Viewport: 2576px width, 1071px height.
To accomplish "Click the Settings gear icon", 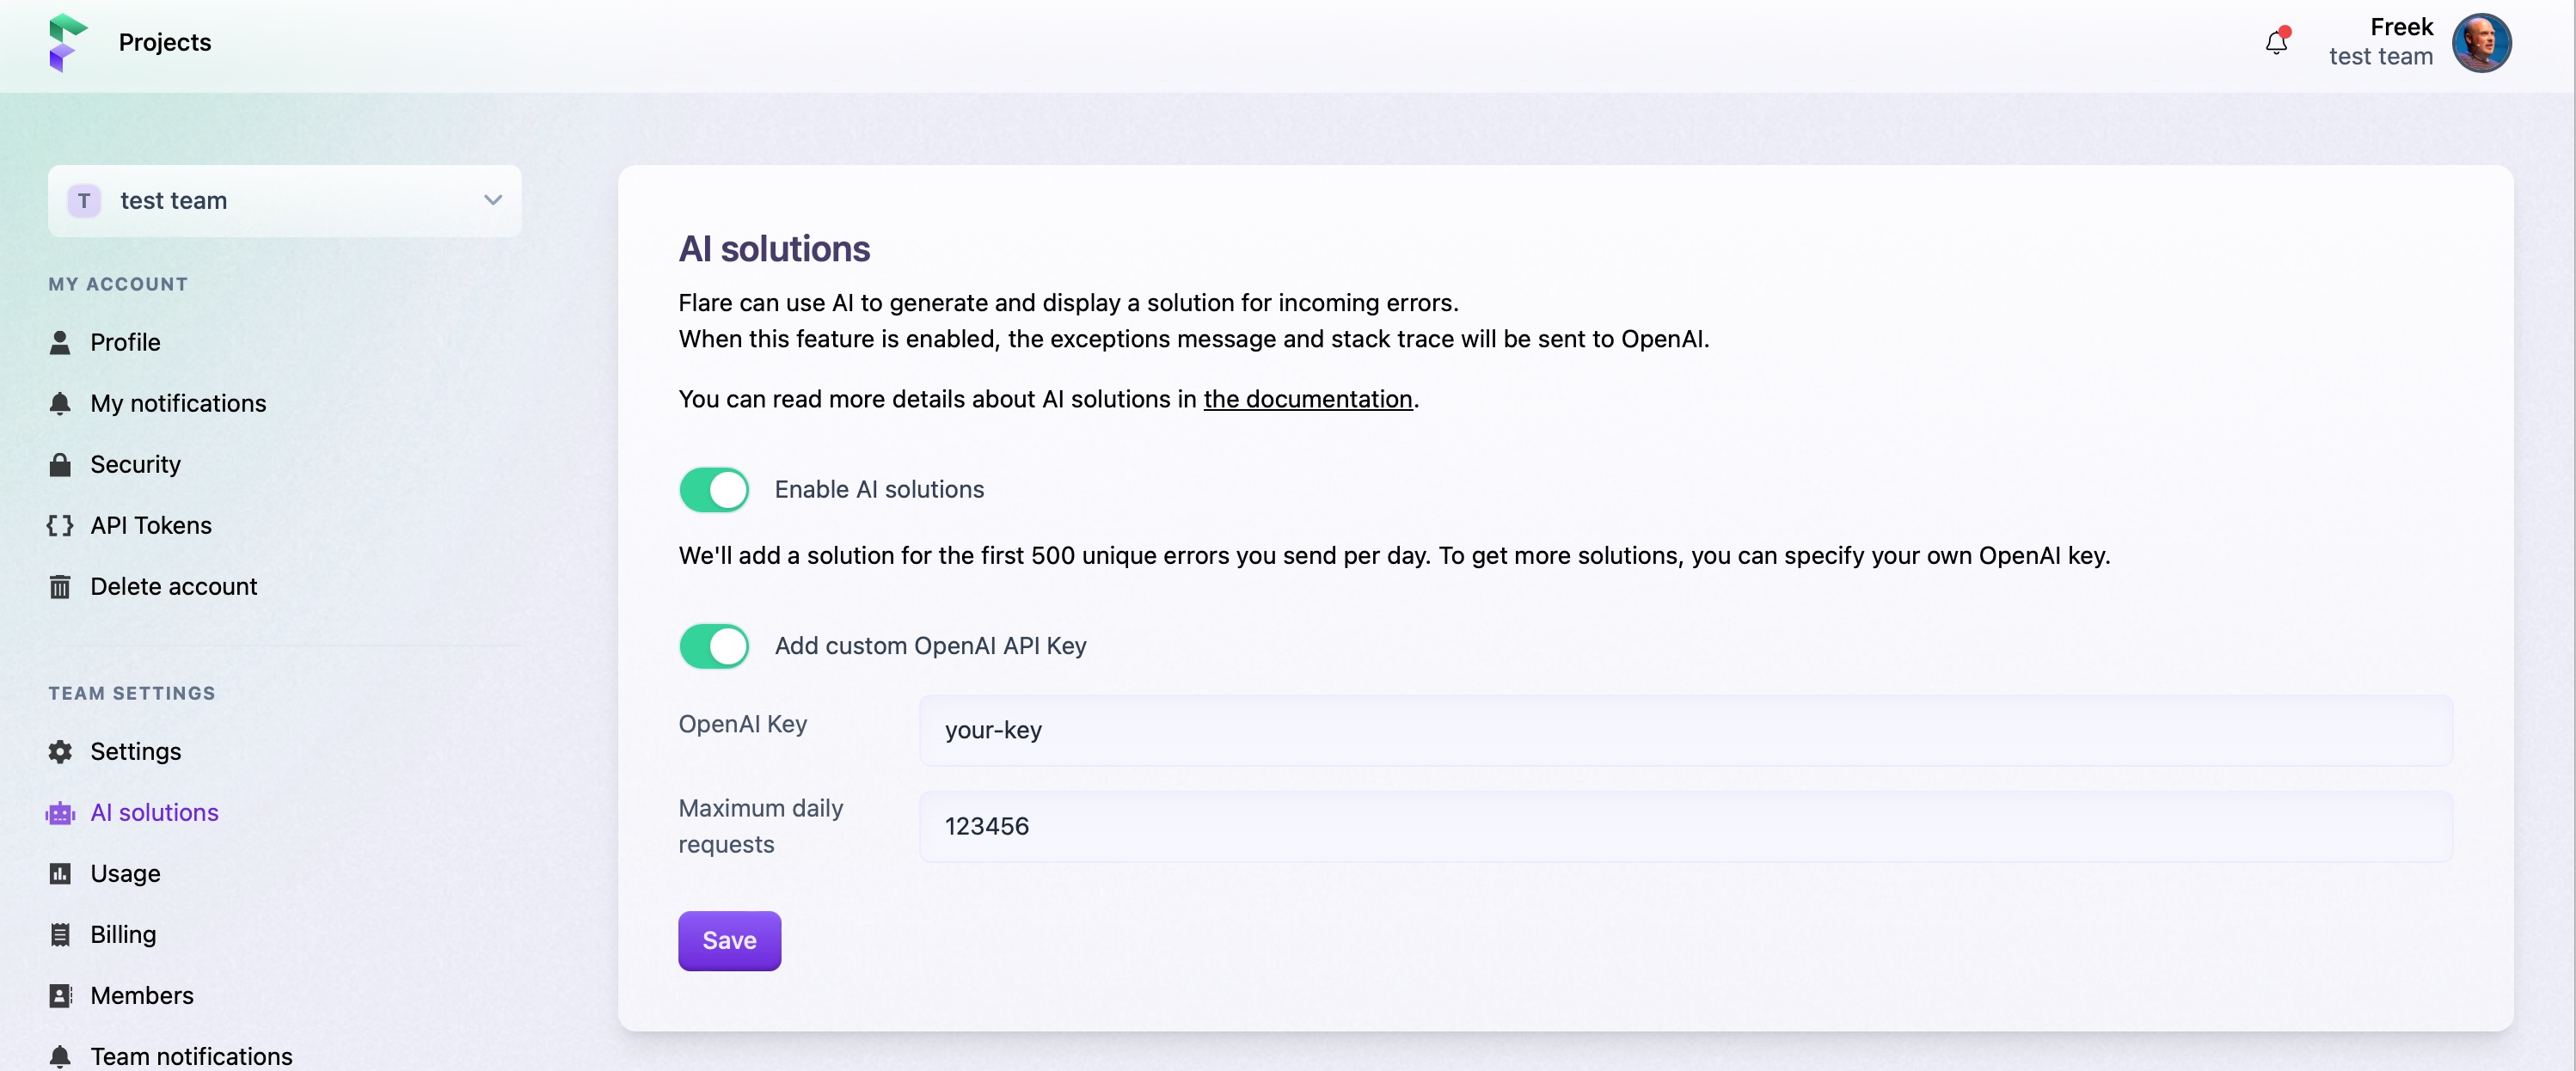I will coord(60,751).
